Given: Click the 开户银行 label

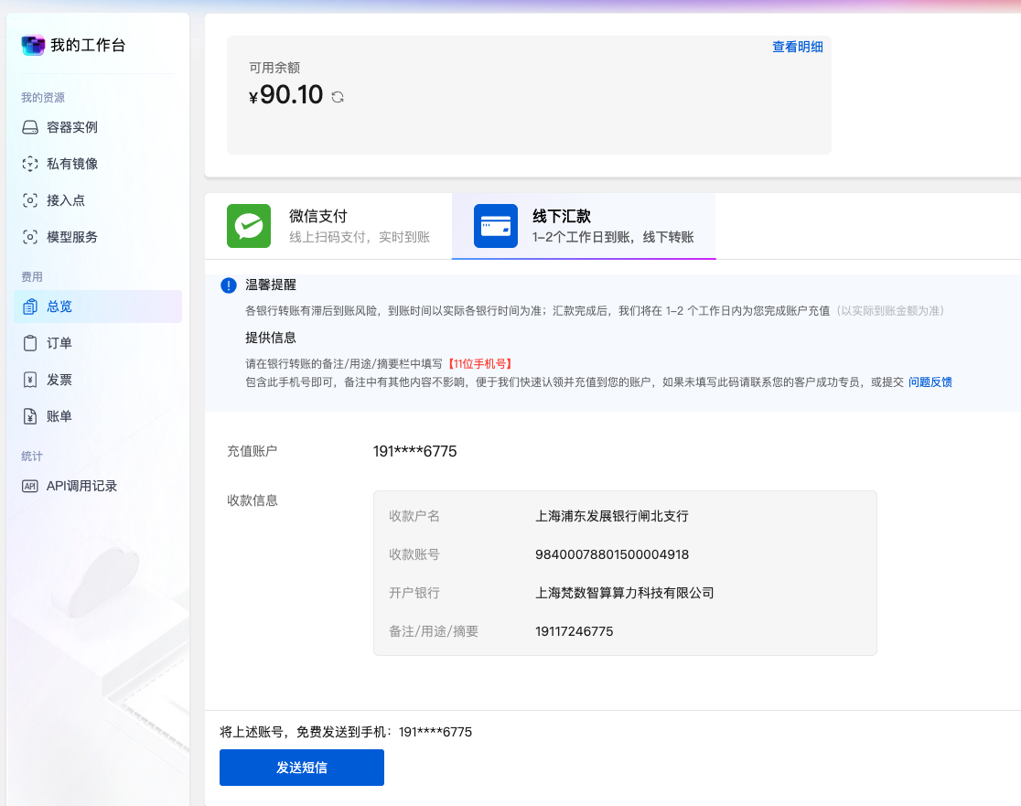Looking at the screenshot, I should [x=414, y=593].
